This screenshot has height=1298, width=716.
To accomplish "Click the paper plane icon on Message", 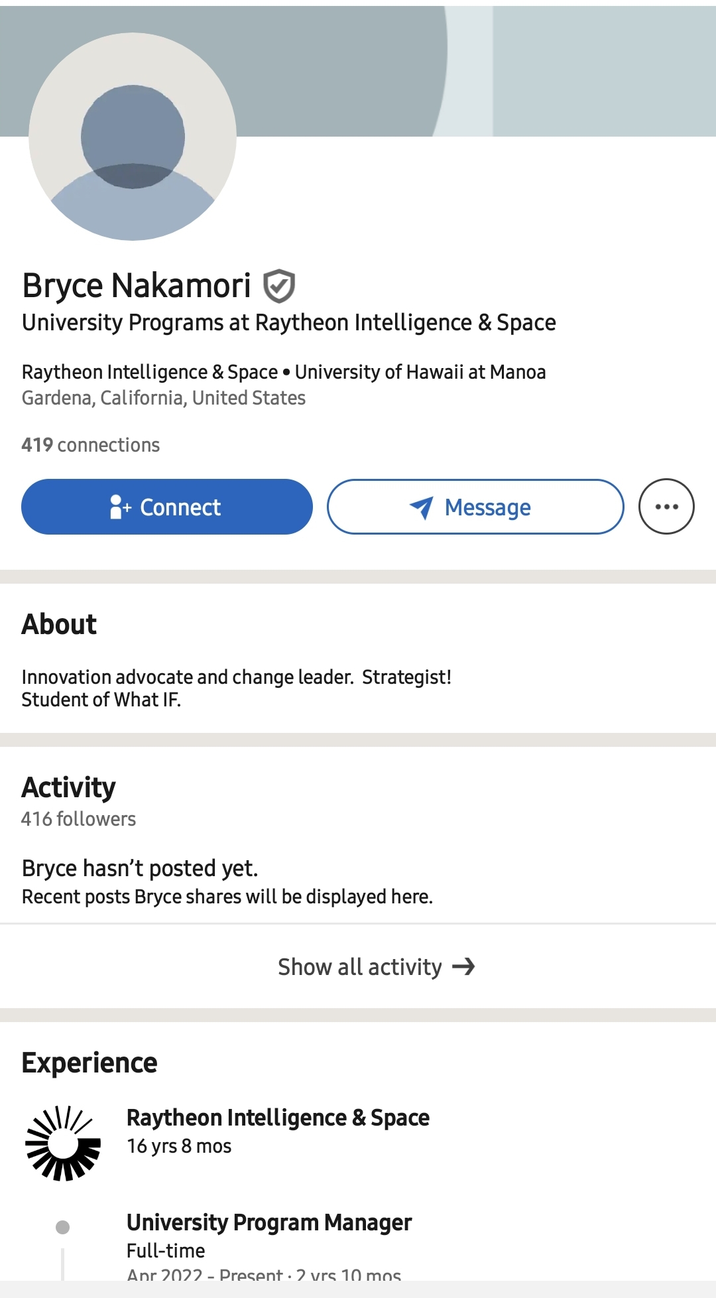I will [x=422, y=507].
